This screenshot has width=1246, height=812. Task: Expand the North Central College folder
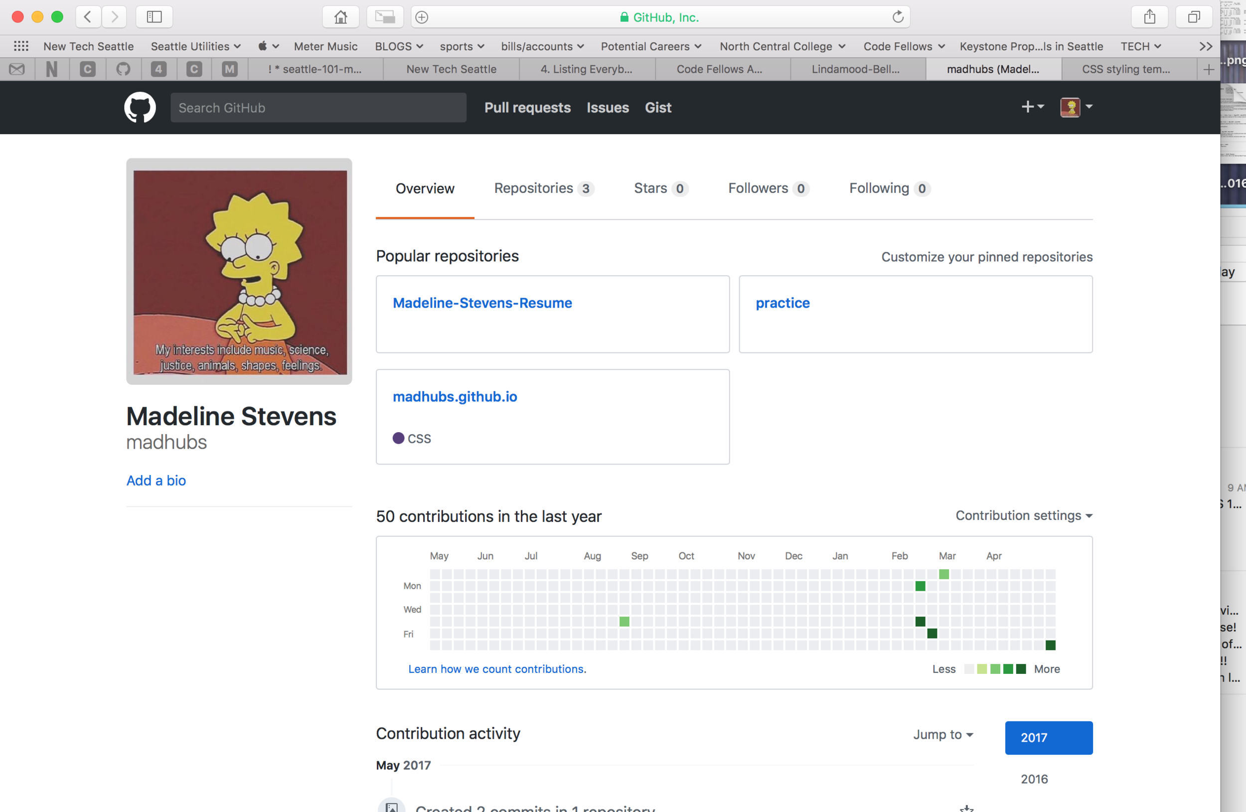[x=782, y=46]
